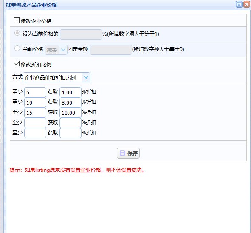Click the 固定金额 amount input field
The width and height of the screenshot is (251, 233).
111,50
